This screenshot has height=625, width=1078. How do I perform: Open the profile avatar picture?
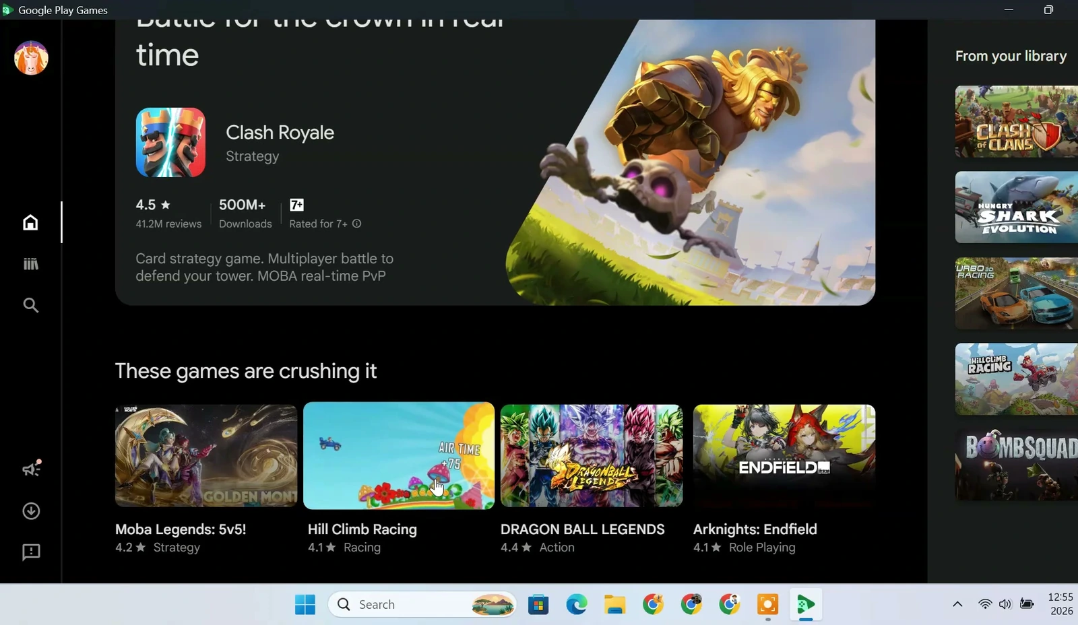click(31, 58)
